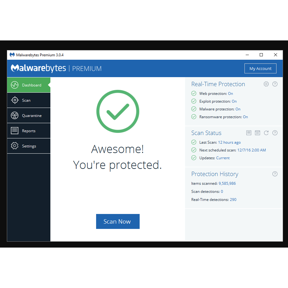Toggle Web protection On link
This screenshot has height=288, width=288.
[x=230, y=94]
